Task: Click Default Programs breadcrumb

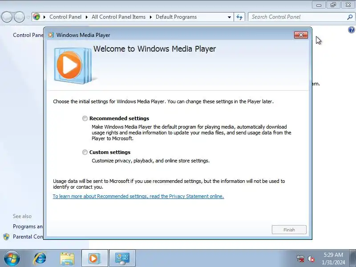Action: pos(176,17)
